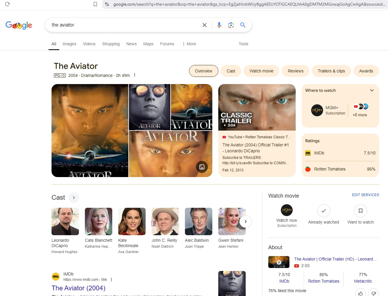Advance the cast carousel next arrow
This screenshot has height=296, width=388.
[246, 221]
